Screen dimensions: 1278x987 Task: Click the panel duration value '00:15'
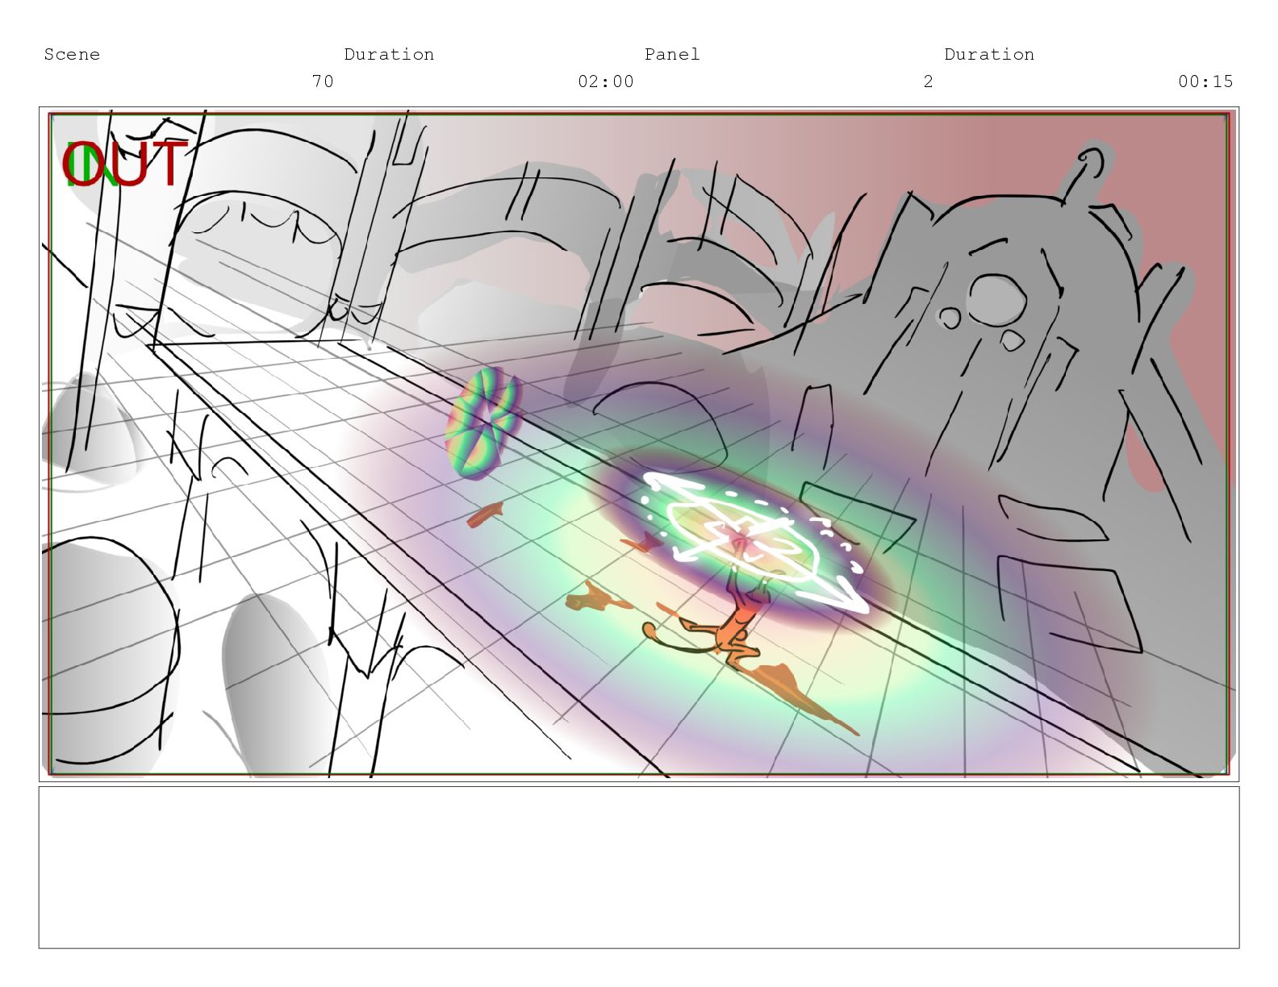point(1205,81)
